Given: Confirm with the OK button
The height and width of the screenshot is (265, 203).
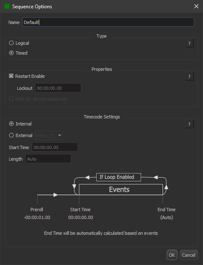Looking at the screenshot, I should click(172, 255).
